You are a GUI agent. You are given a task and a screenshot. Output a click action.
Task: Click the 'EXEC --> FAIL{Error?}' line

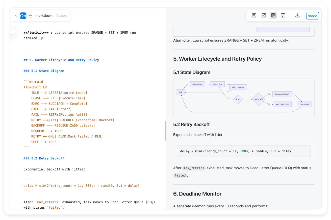click(52, 109)
